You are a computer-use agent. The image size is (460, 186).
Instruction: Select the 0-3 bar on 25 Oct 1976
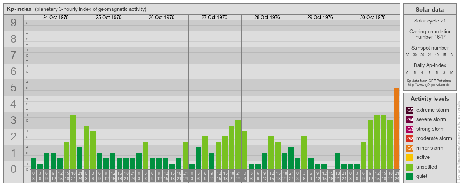click(x=86, y=147)
